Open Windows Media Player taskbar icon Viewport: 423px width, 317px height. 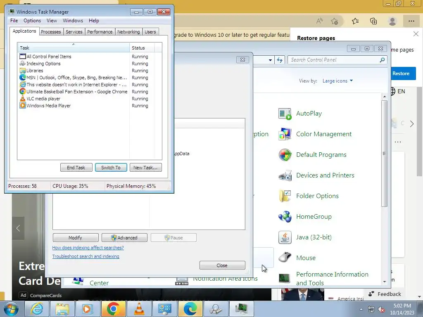tap(88, 309)
